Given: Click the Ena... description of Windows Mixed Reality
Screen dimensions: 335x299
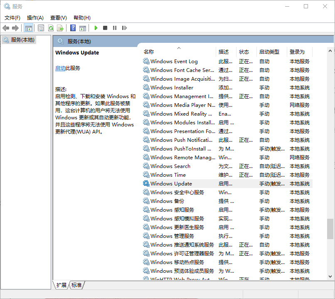Looking at the screenshot, I should coord(225,114).
